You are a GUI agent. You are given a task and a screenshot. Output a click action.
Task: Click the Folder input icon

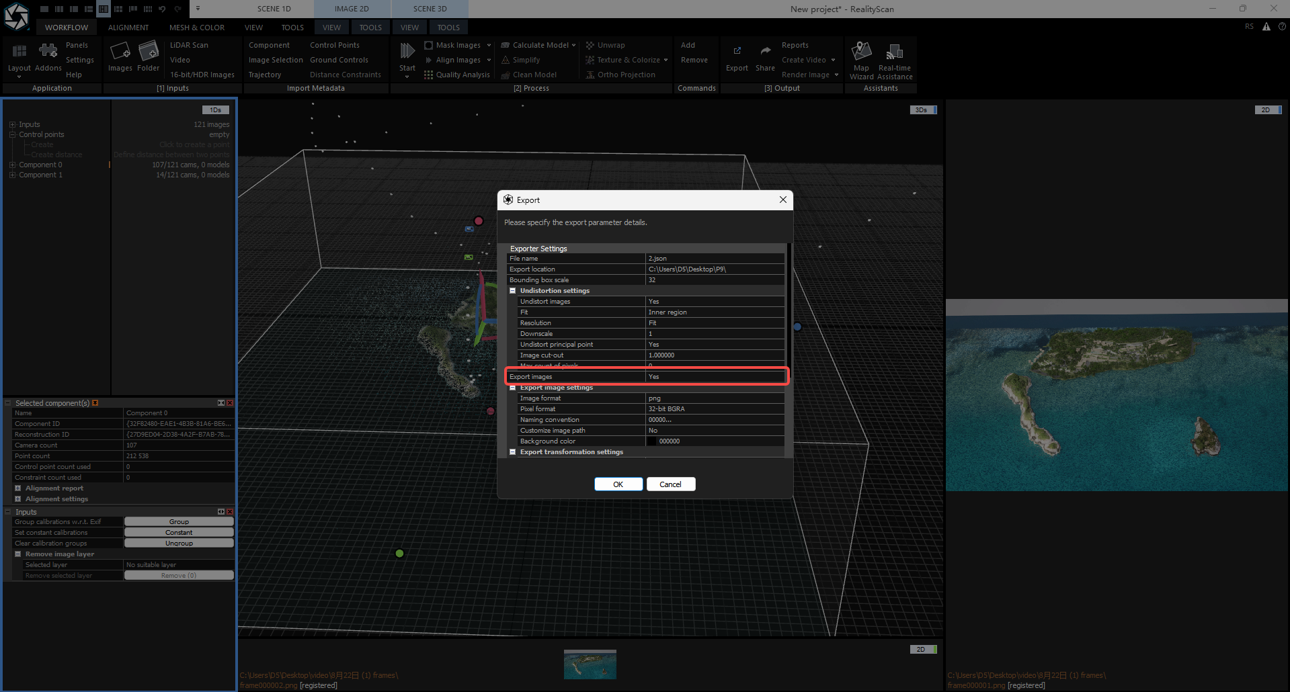148,52
